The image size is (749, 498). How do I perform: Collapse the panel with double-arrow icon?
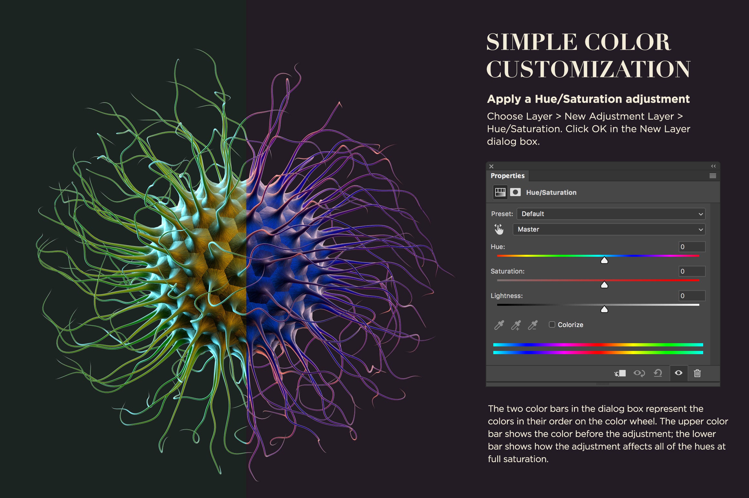pos(713,166)
